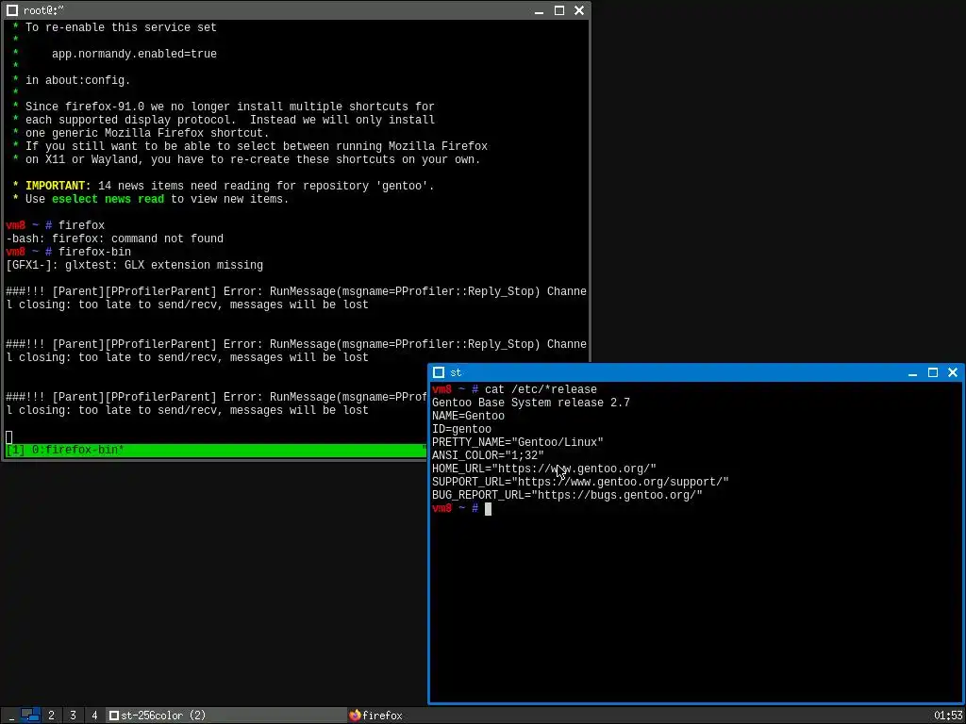966x724 pixels.
Task: Click the SUPPORT_URL gentoo.org/support line
Action: point(580,482)
